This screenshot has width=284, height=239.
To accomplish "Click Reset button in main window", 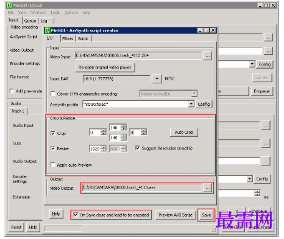I will coord(16,227).
